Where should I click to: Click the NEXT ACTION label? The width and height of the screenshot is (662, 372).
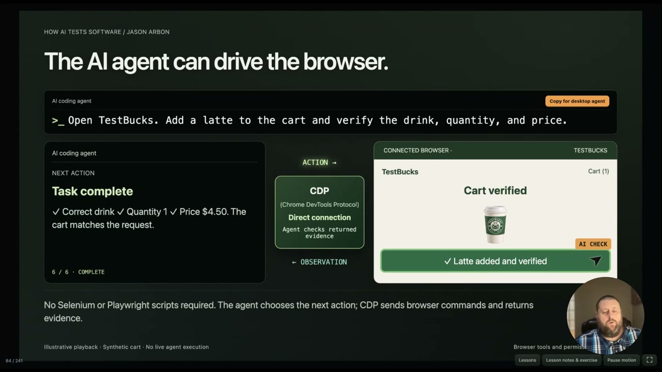click(73, 173)
